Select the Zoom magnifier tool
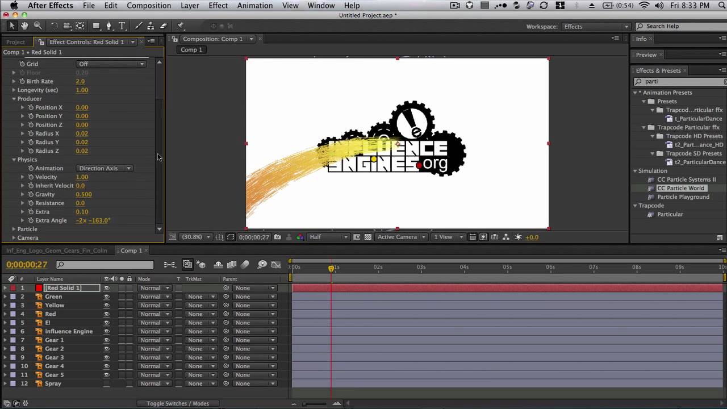This screenshot has width=727, height=409. click(37, 26)
